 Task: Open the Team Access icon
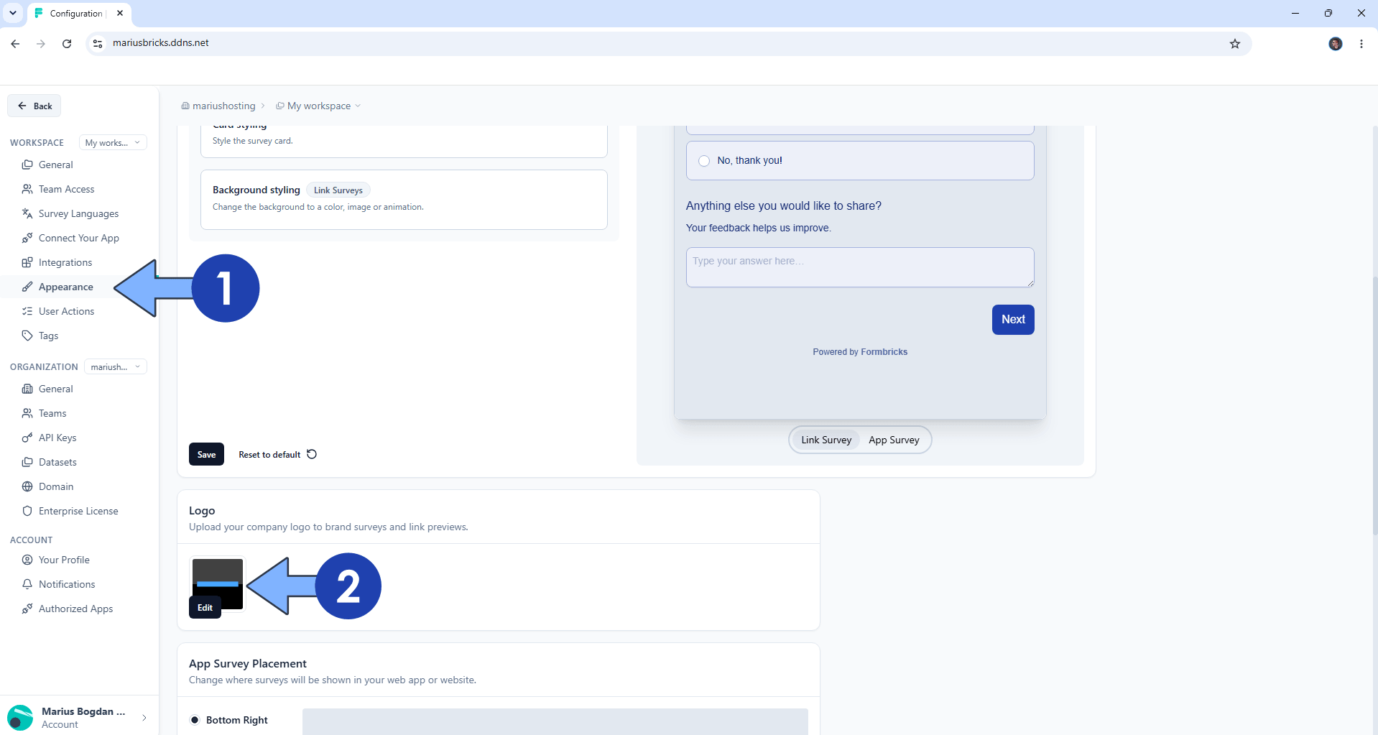27,189
